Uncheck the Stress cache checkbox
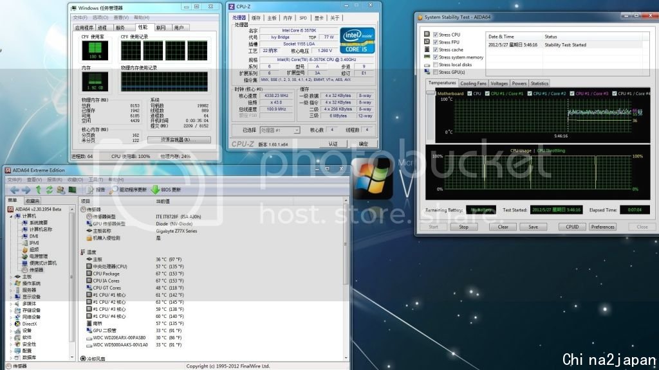 [436, 50]
